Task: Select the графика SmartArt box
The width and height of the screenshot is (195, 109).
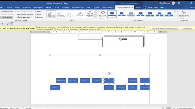Action: [73, 81]
